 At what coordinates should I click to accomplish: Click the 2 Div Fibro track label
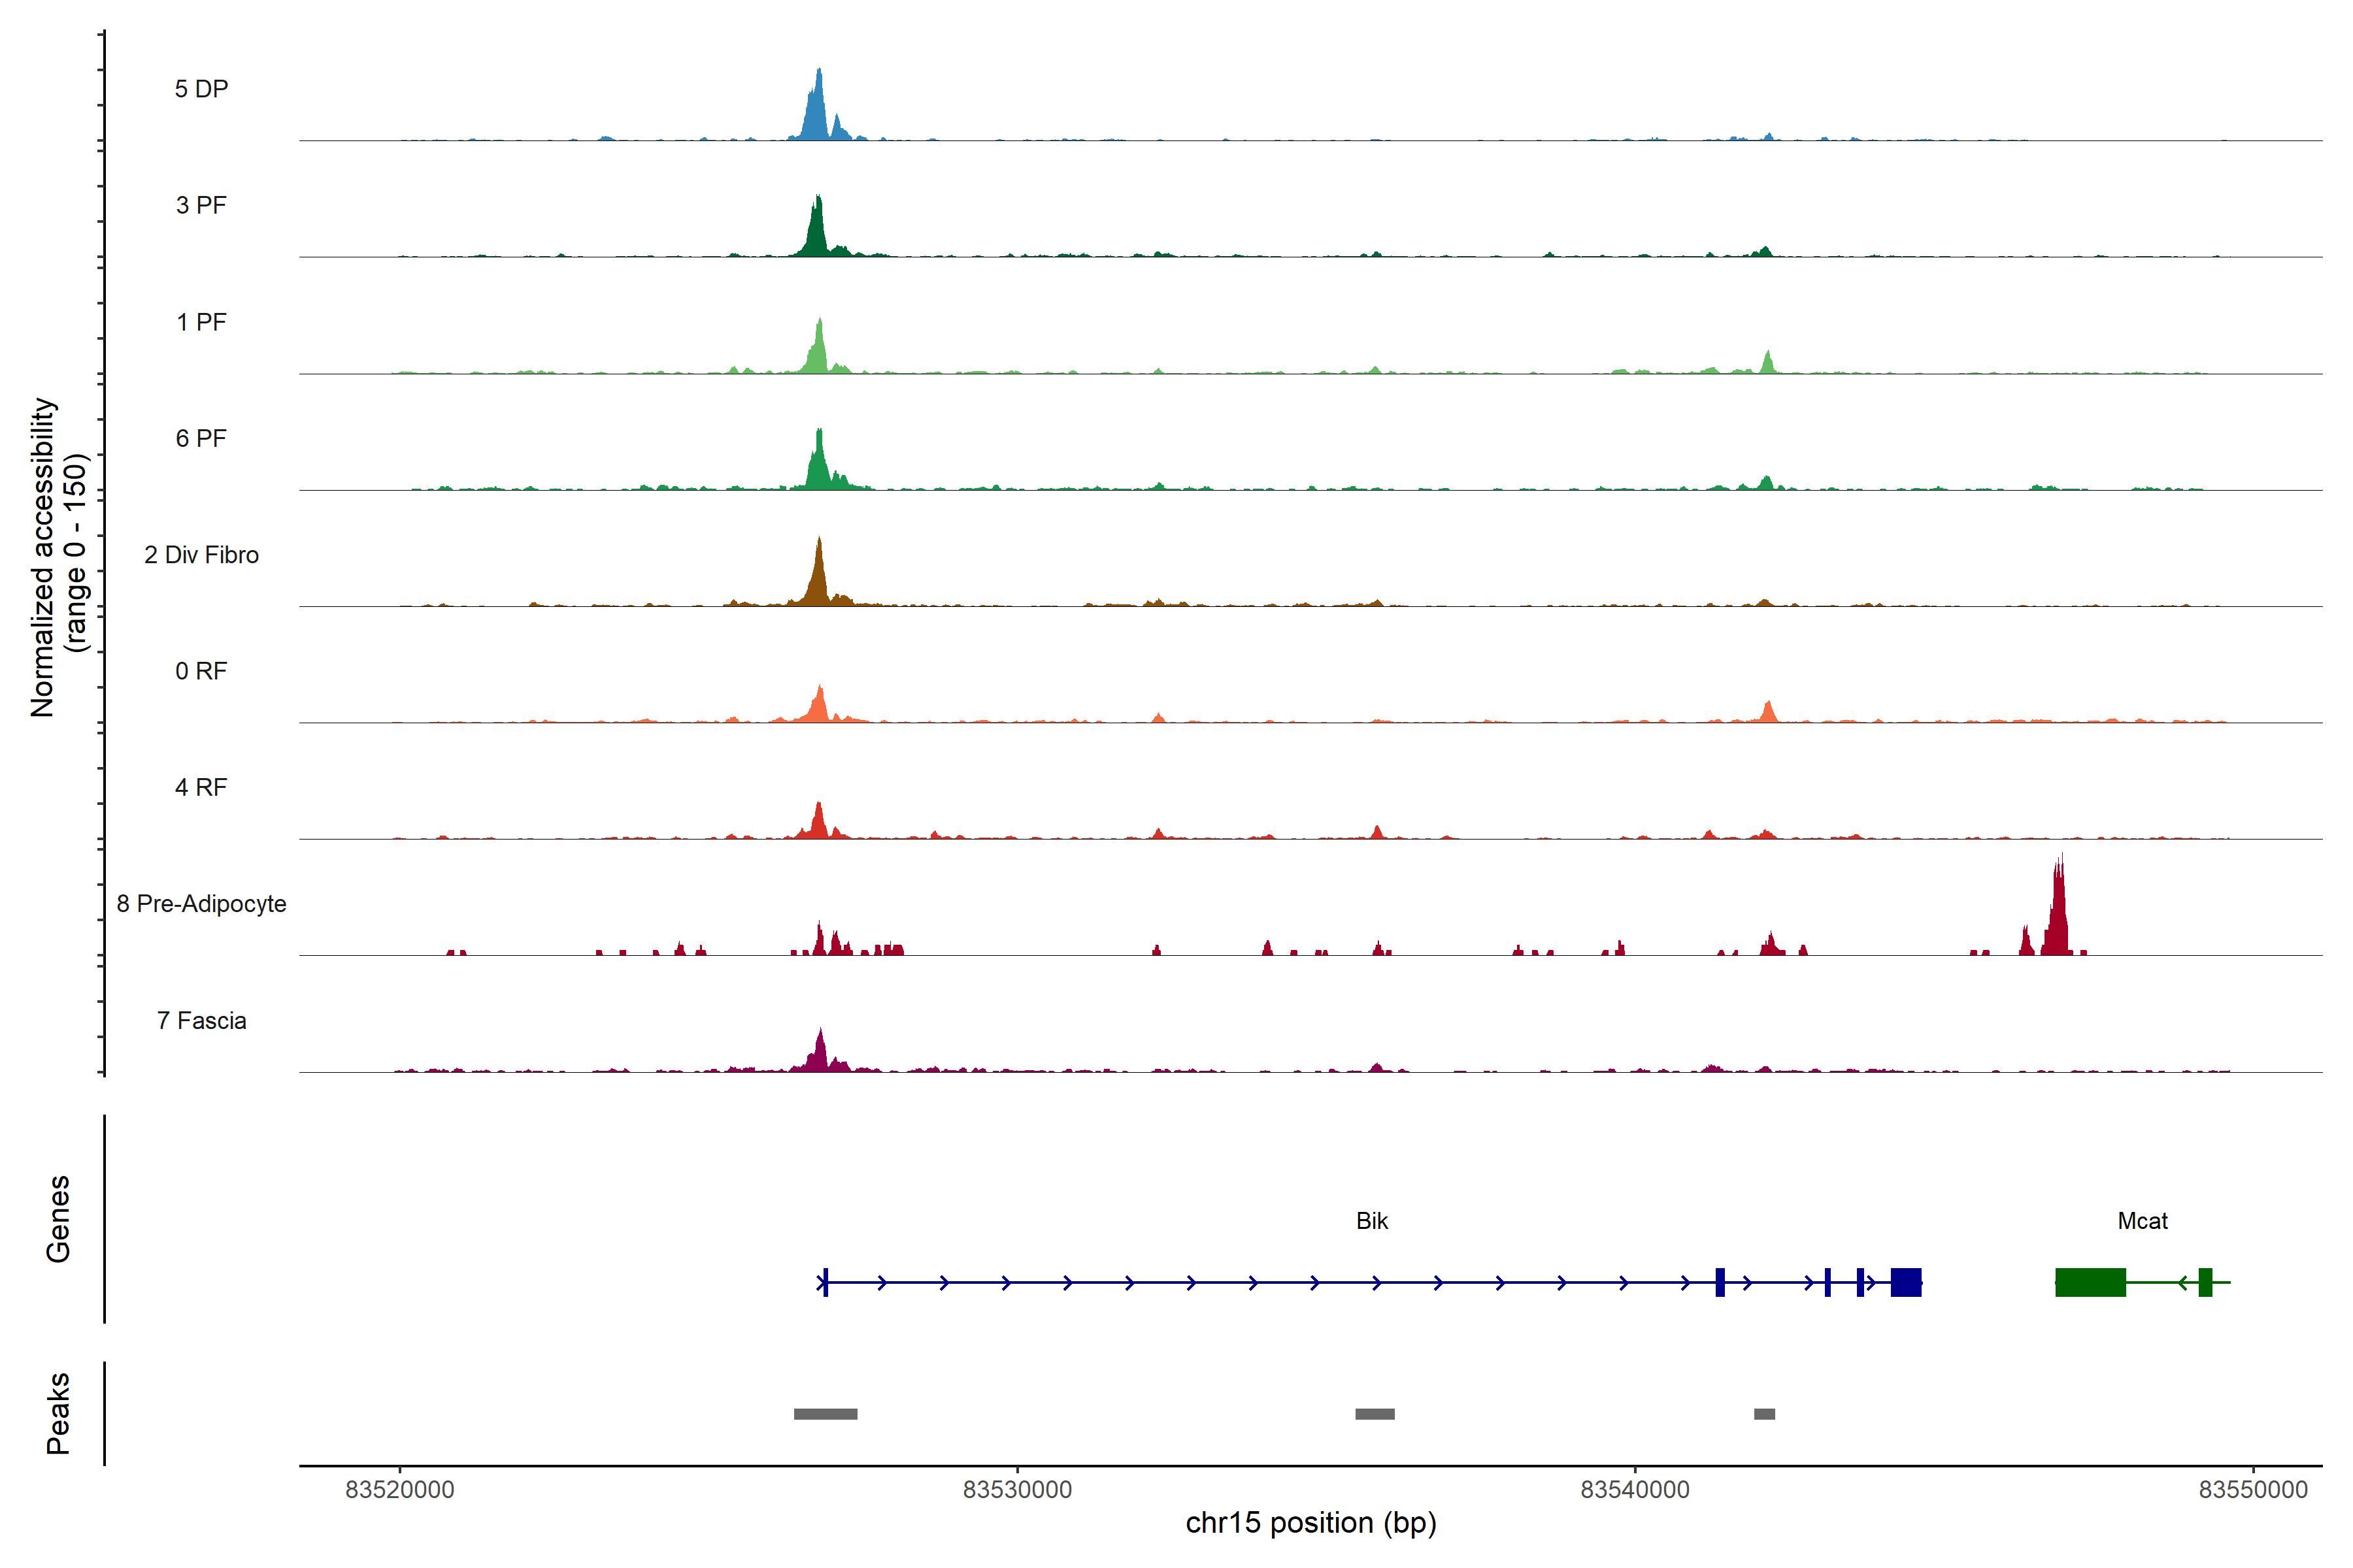point(201,555)
